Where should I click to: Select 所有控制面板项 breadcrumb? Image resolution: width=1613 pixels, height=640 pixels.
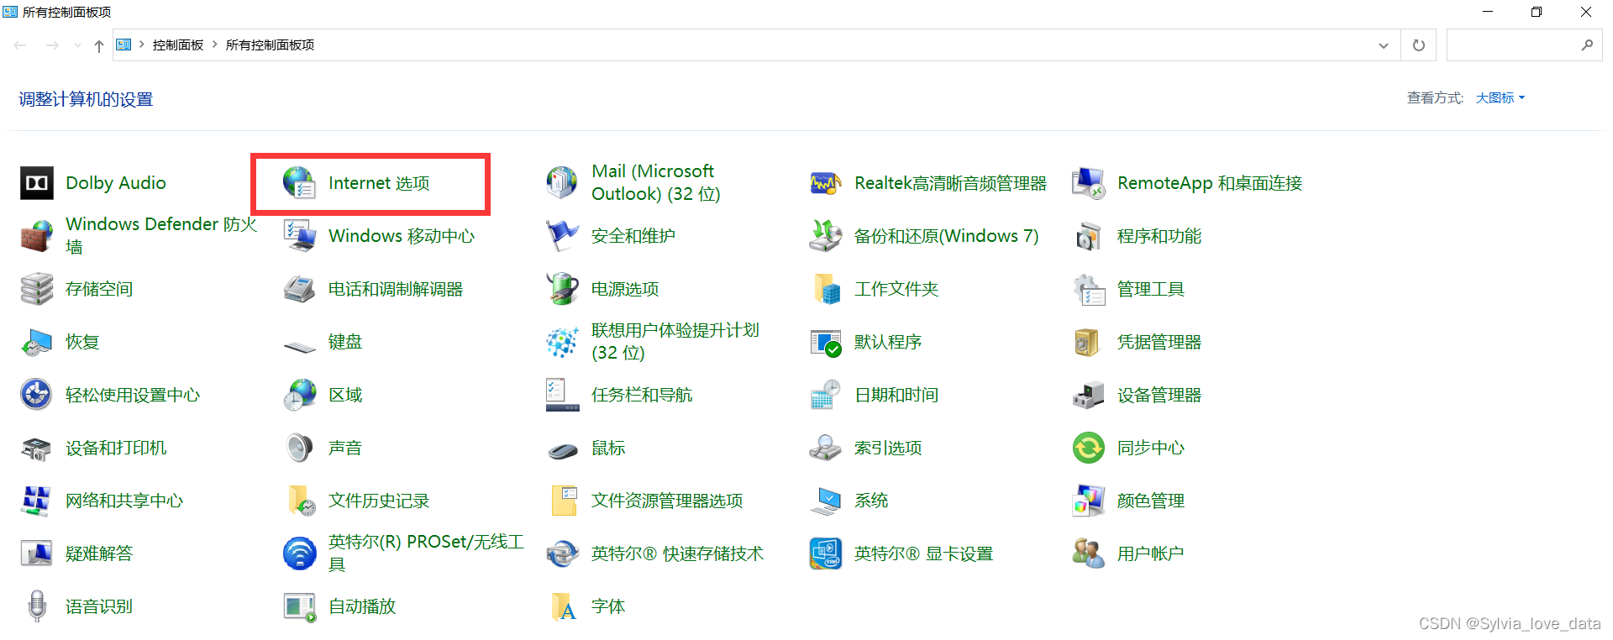click(270, 45)
